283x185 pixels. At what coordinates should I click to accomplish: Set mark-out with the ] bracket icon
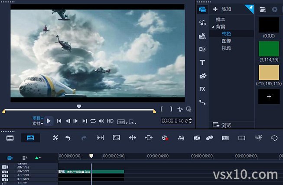[x=171, y=109]
